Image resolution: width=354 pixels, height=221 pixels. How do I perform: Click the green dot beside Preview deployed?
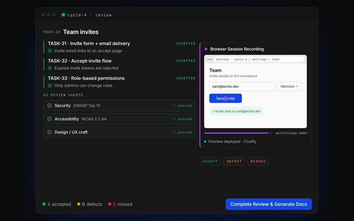tap(205, 141)
